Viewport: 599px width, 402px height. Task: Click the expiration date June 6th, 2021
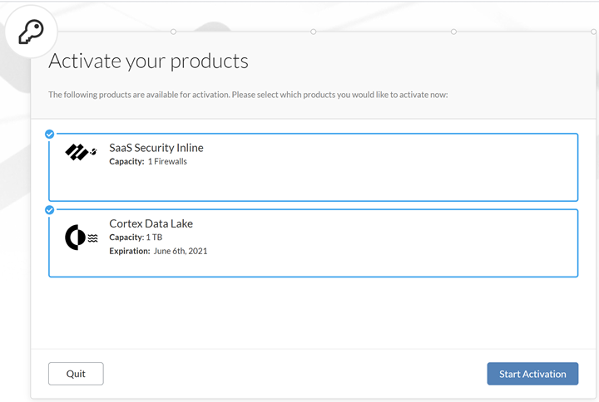click(x=181, y=250)
